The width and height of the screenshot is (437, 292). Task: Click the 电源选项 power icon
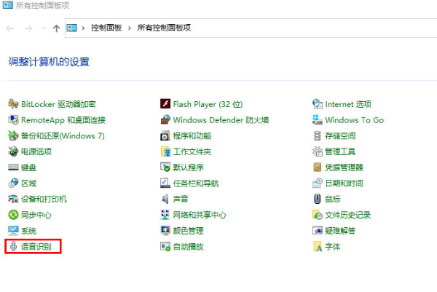coord(13,151)
